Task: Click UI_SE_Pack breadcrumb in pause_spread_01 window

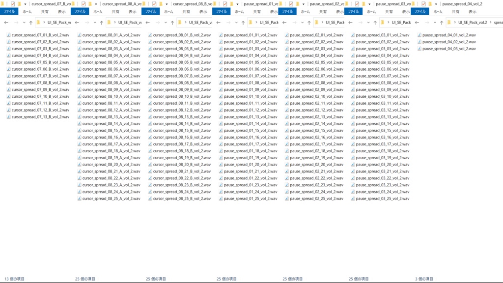Action: [x=269, y=23]
